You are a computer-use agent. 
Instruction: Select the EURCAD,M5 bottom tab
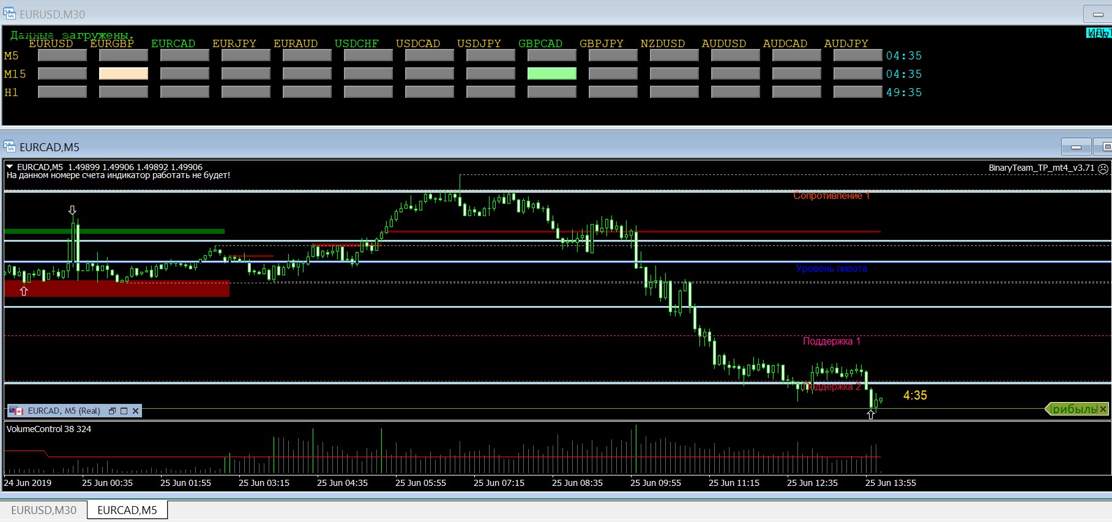click(127, 510)
